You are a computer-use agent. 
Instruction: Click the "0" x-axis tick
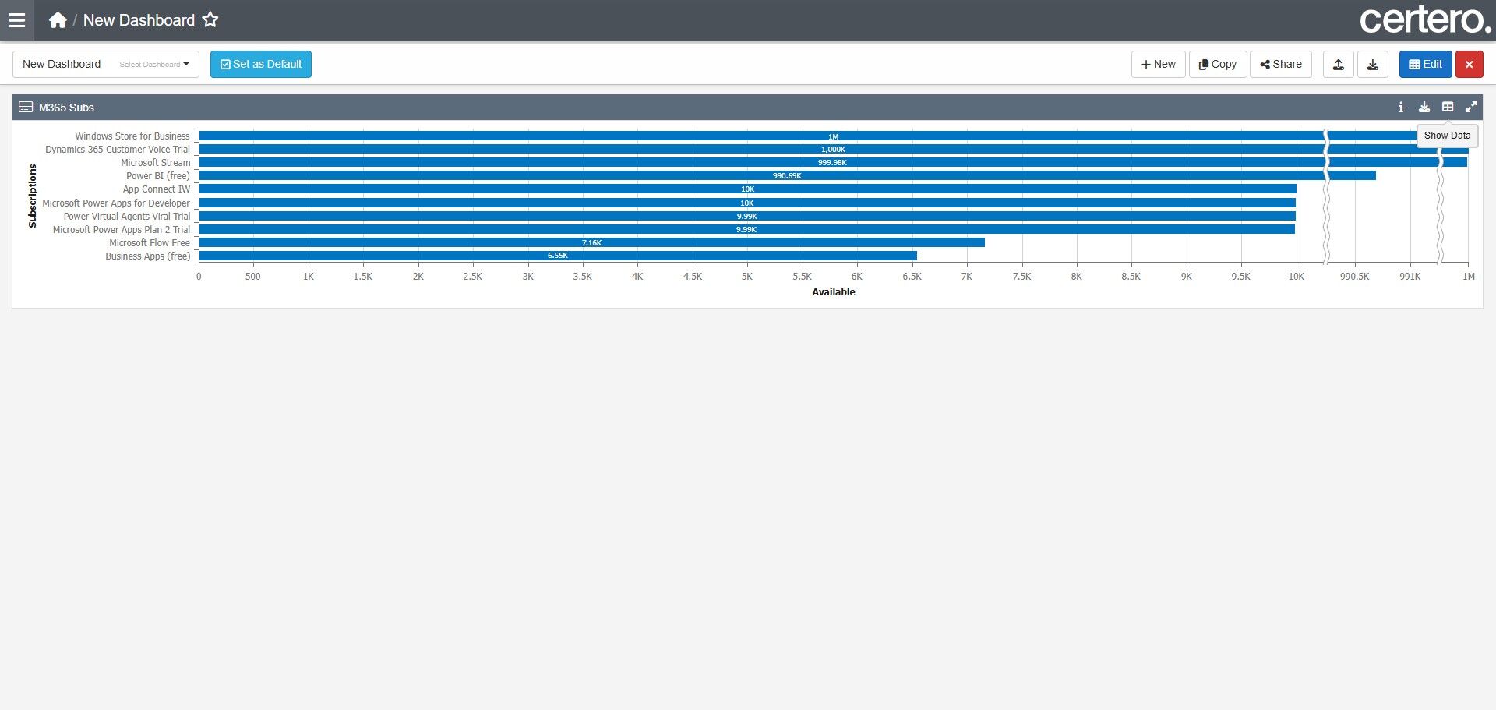(199, 277)
